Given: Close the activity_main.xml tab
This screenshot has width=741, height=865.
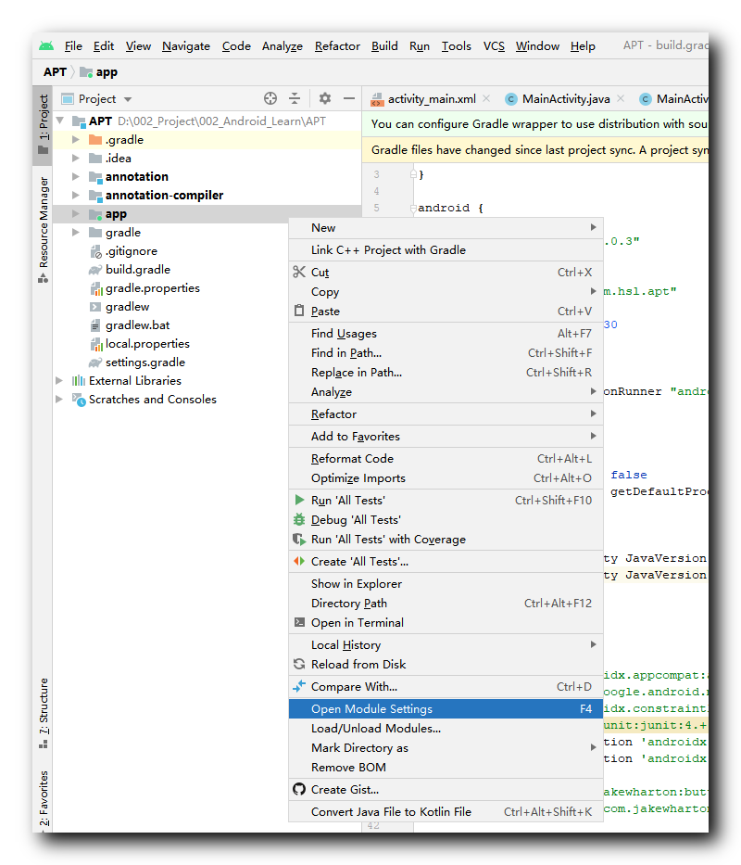Looking at the screenshot, I should (x=486, y=98).
